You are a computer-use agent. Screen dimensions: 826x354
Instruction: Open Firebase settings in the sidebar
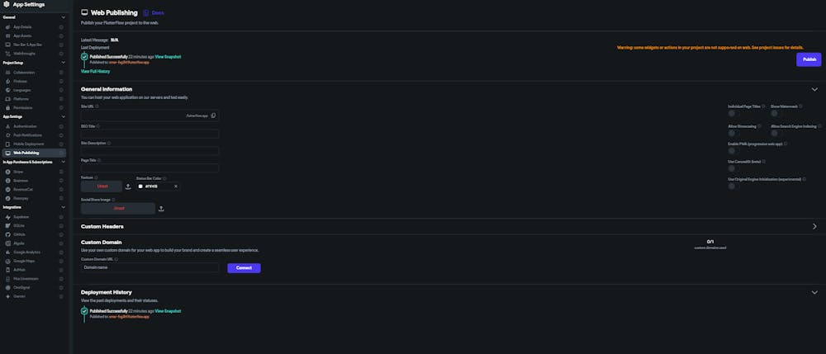tap(21, 81)
